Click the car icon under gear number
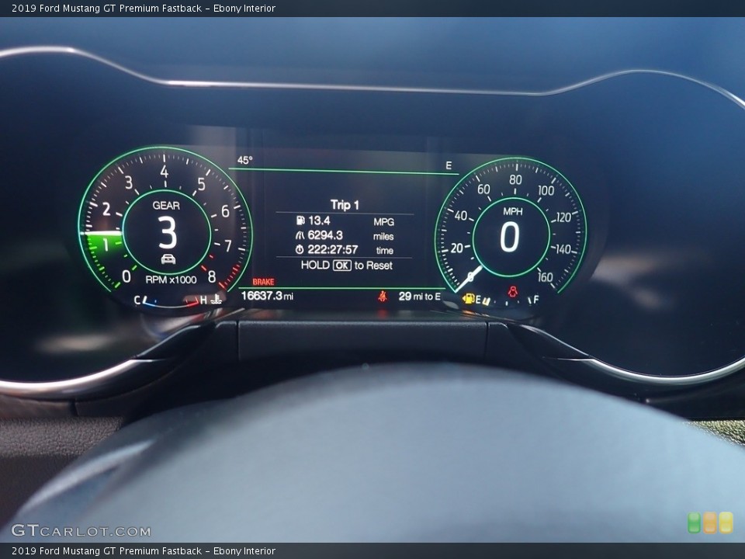This screenshot has width=745, height=559. (168, 259)
